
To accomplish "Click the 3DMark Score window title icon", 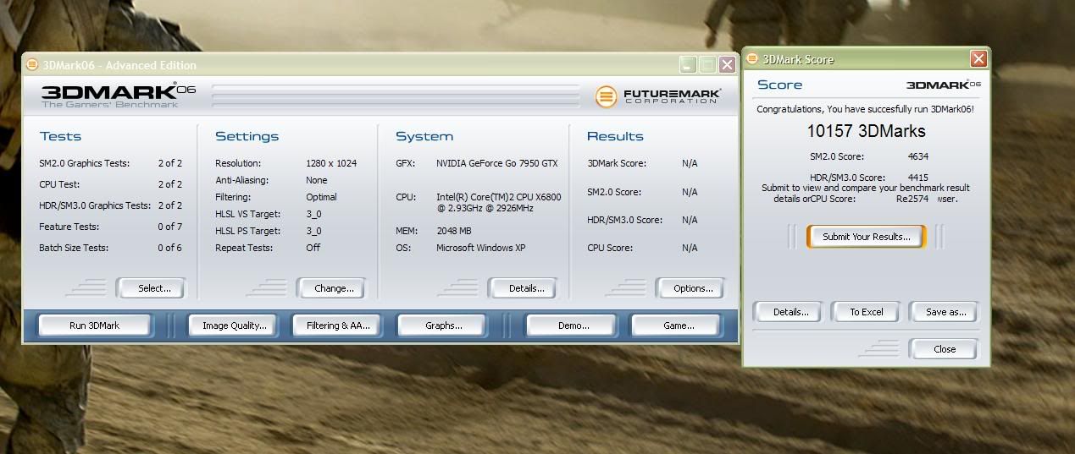I will point(752,58).
